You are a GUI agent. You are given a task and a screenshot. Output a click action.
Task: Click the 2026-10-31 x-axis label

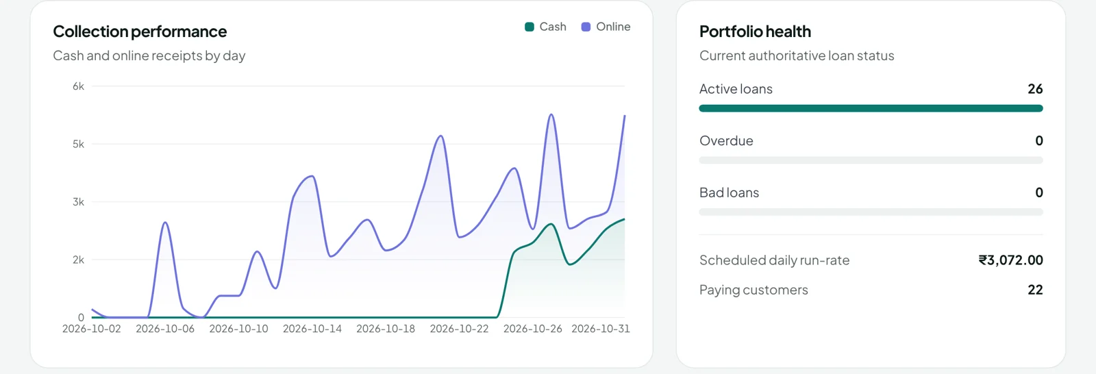coord(601,329)
